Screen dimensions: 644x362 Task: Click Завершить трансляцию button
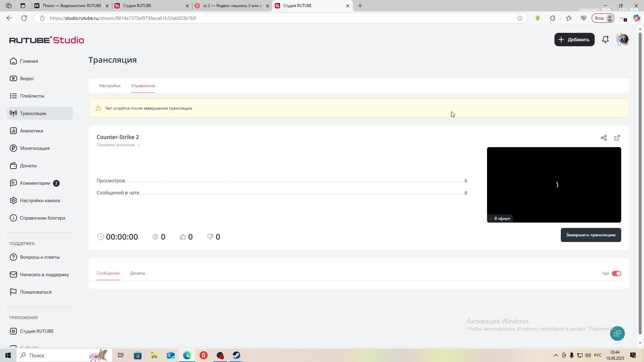(591, 235)
